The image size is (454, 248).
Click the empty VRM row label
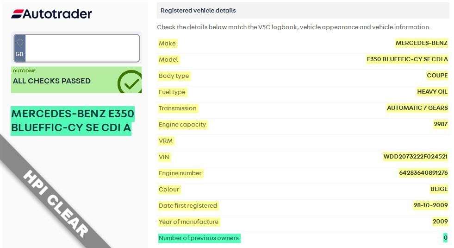[166, 140]
